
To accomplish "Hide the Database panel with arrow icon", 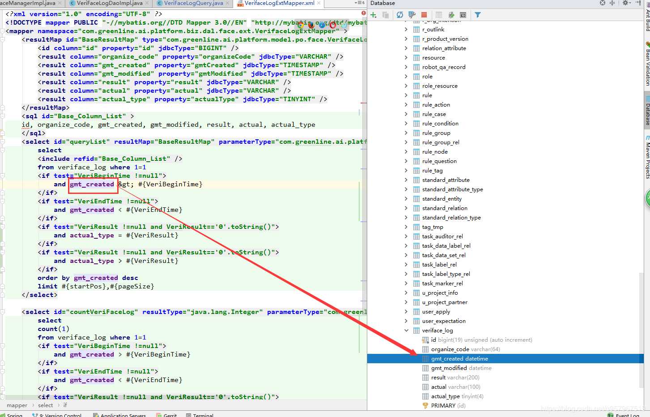I will [x=638, y=3].
